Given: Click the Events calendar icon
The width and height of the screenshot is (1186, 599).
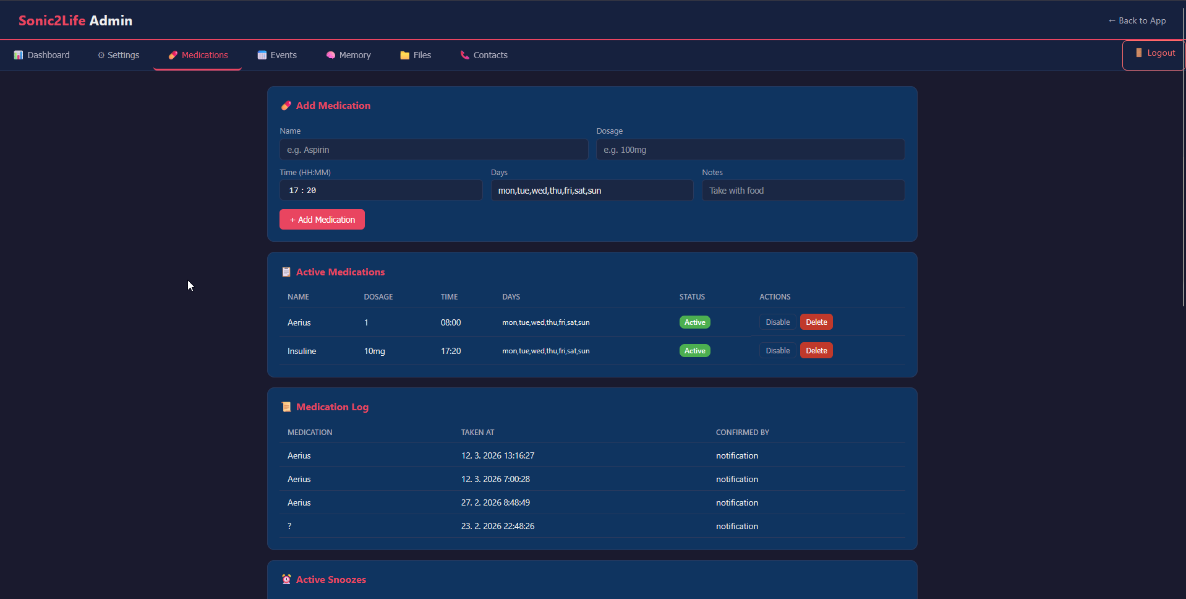Looking at the screenshot, I should click(262, 55).
